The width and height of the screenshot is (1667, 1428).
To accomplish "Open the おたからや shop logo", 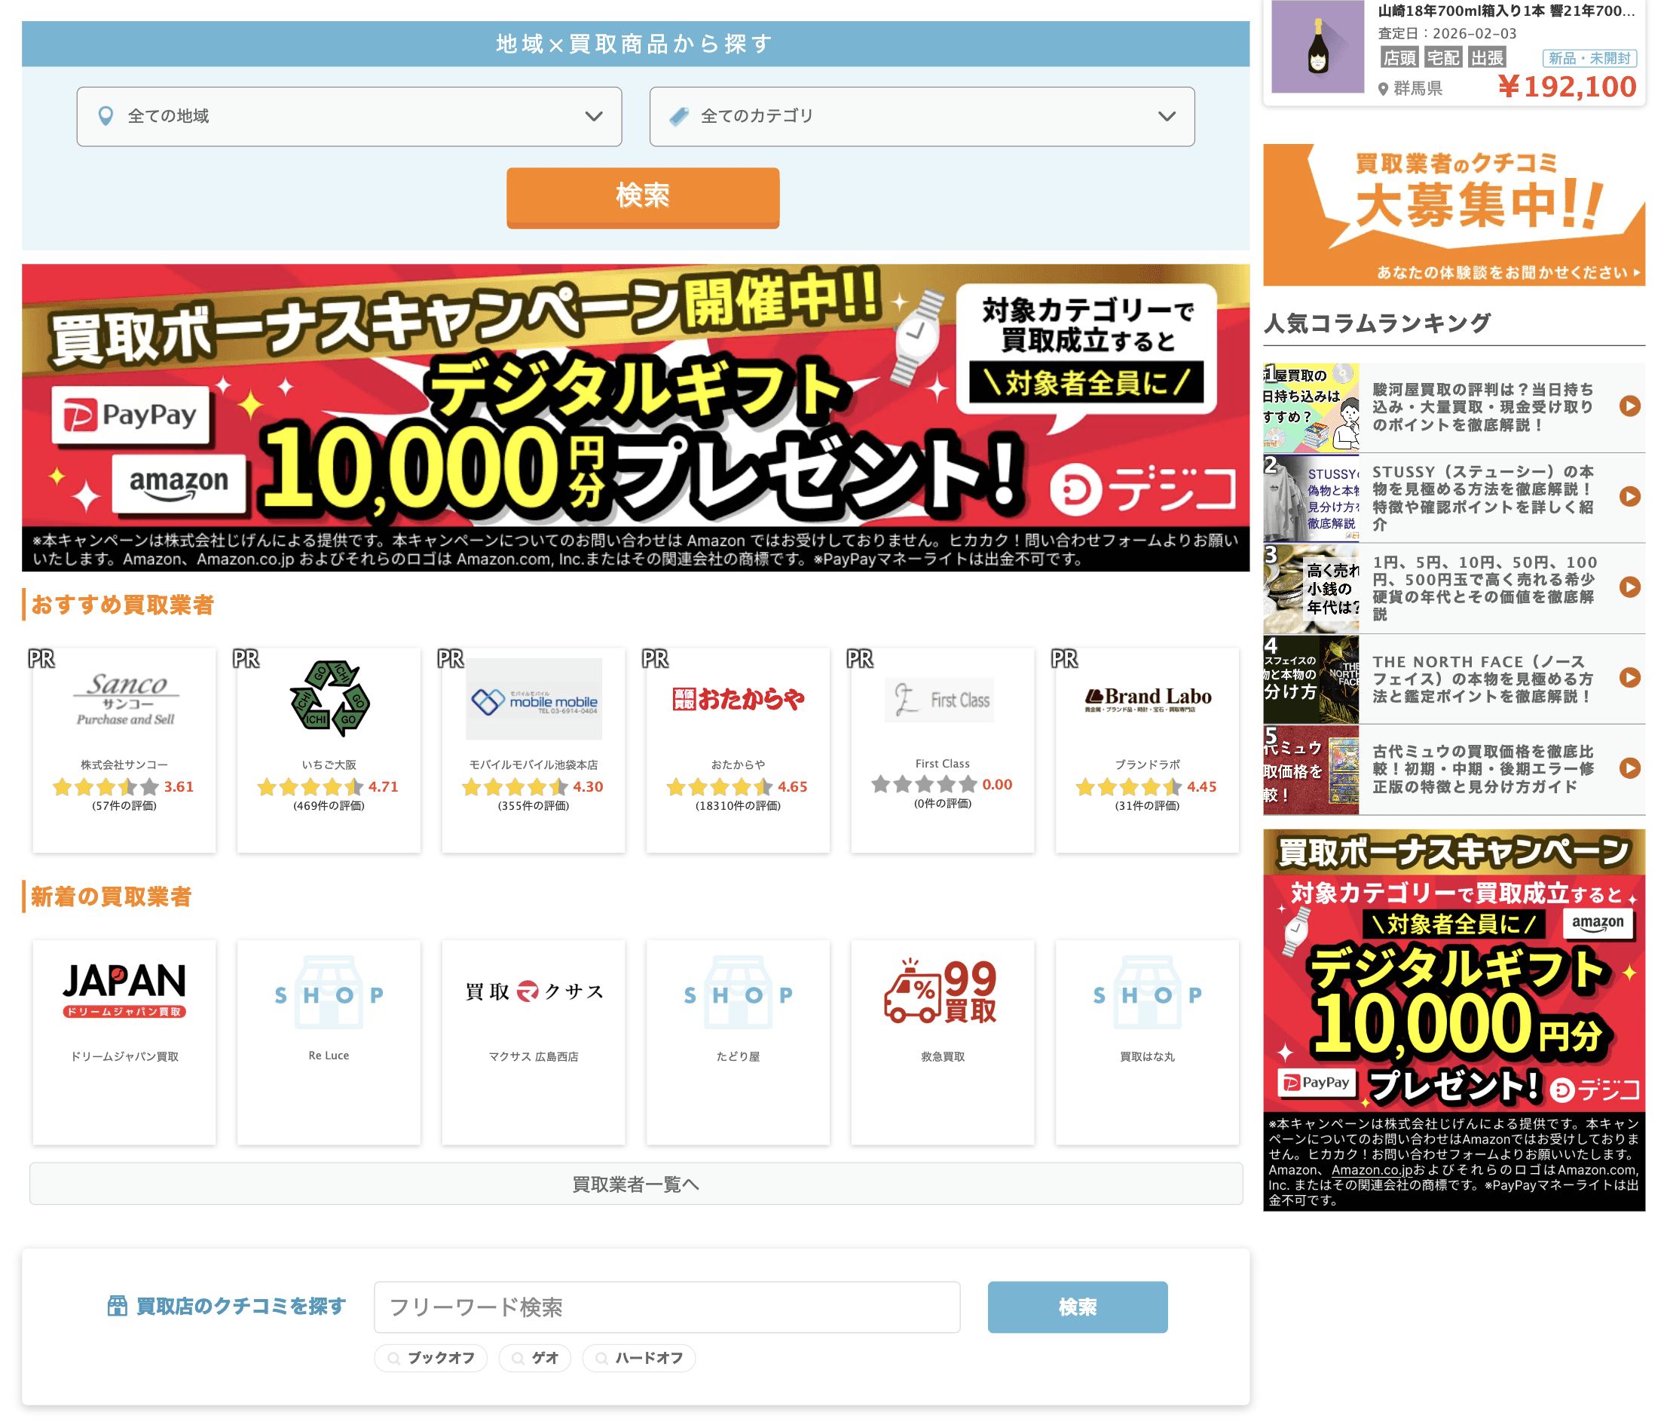I will coord(738,699).
